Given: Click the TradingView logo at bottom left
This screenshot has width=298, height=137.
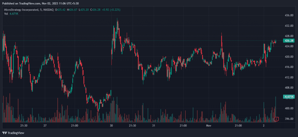Looking at the screenshot, I should coord(13,133).
